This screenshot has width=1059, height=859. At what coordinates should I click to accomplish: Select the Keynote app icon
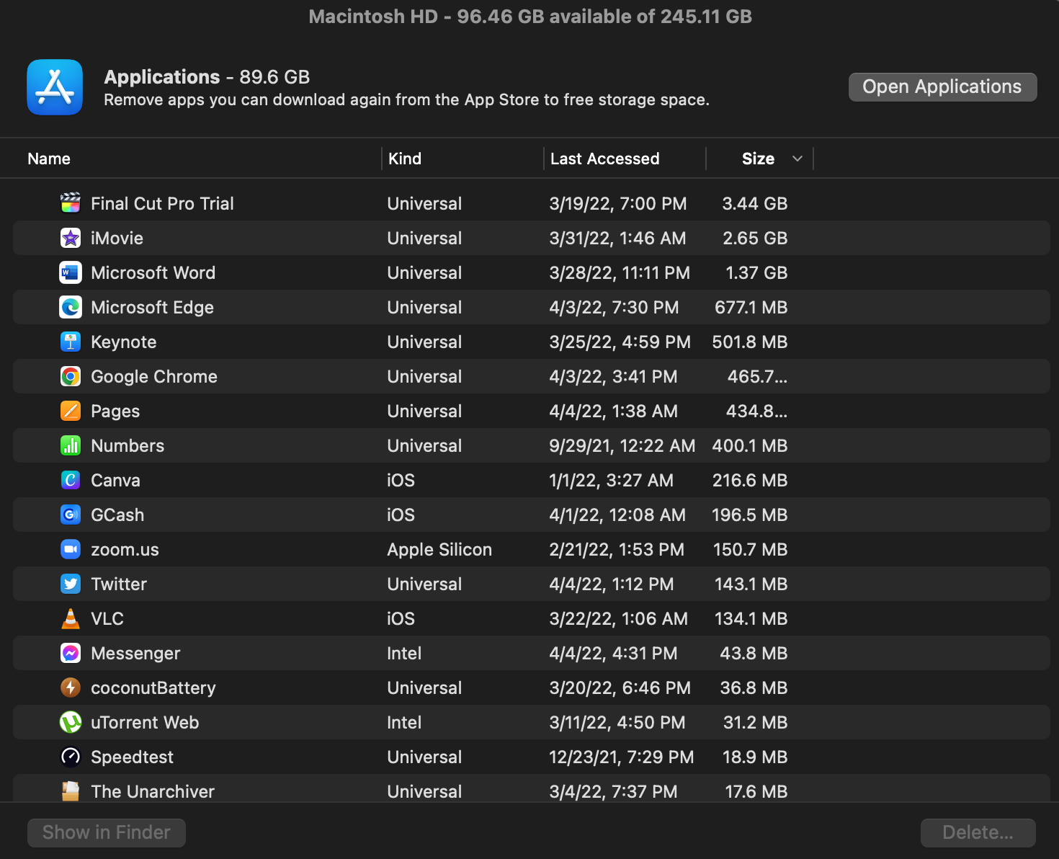pyautogui.click(x=71, y=342)
